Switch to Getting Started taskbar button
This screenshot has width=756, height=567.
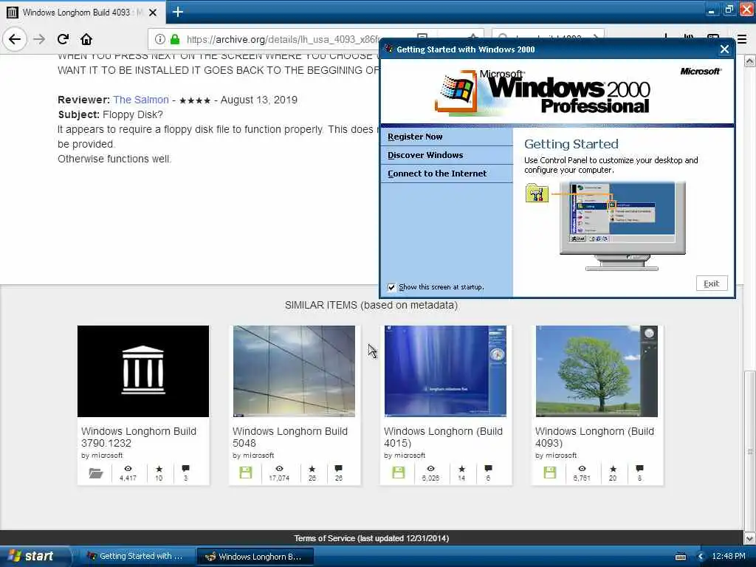(136, 557)
